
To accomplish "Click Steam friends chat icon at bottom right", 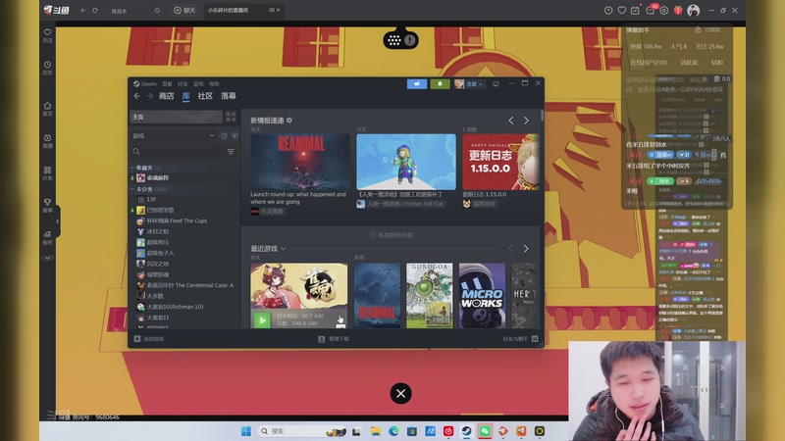I will click(x=535, y=339).
